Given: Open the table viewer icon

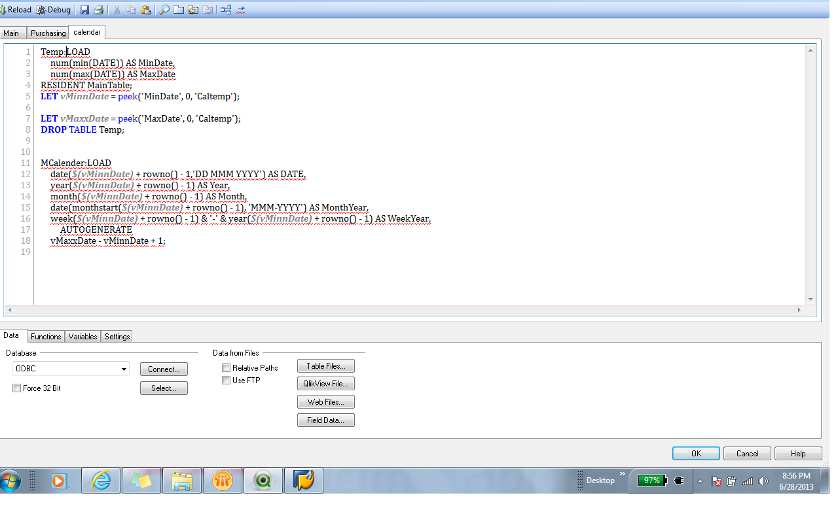Looking at the screenshot, I should [226, 10].
